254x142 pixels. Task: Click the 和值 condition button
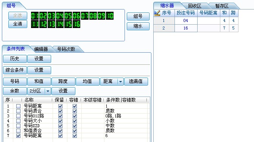39,81
